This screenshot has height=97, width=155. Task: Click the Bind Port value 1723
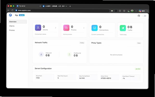(38, 78)
